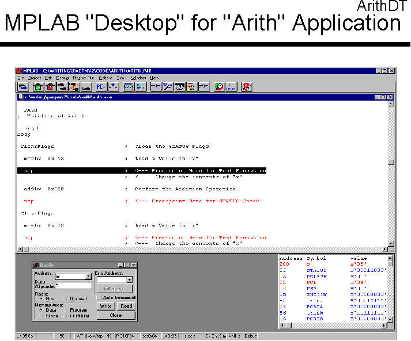The height and width of the screenshot is (341, 411).
Task: Open the Address dropdown in Modify dialog
Action: (x=89, y=276)
